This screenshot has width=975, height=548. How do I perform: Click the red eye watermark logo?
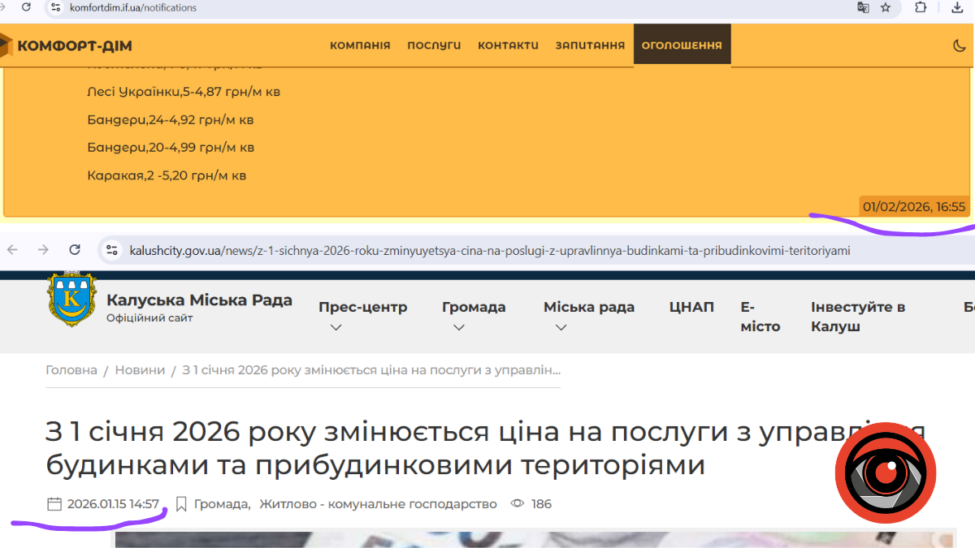(x=886, y=472)
